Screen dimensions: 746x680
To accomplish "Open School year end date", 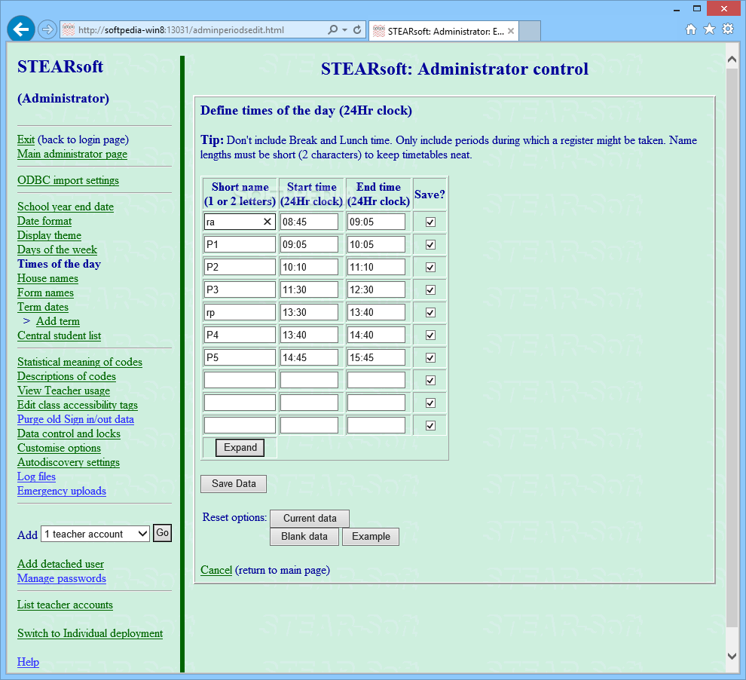I will [66, 207].
